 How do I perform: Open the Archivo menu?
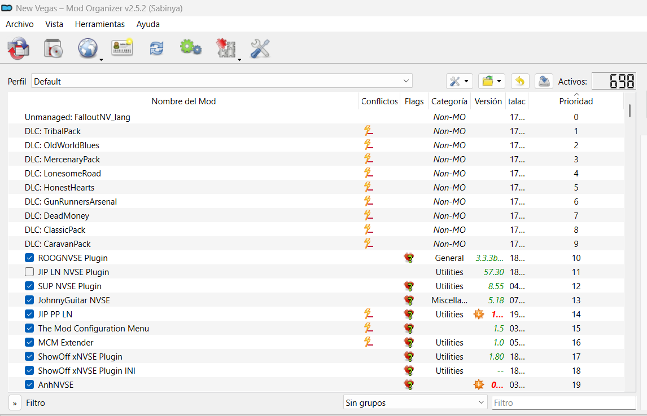tap(20, 24)
